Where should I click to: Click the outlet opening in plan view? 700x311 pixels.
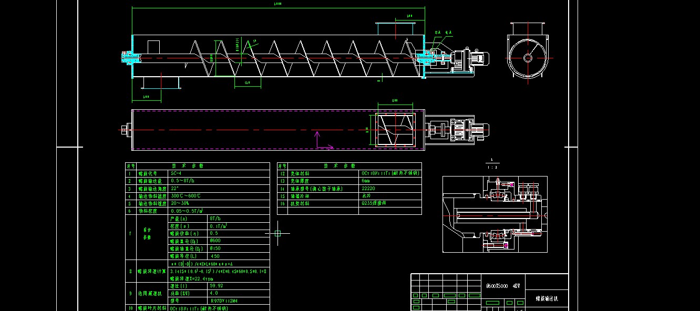[394, 129]
